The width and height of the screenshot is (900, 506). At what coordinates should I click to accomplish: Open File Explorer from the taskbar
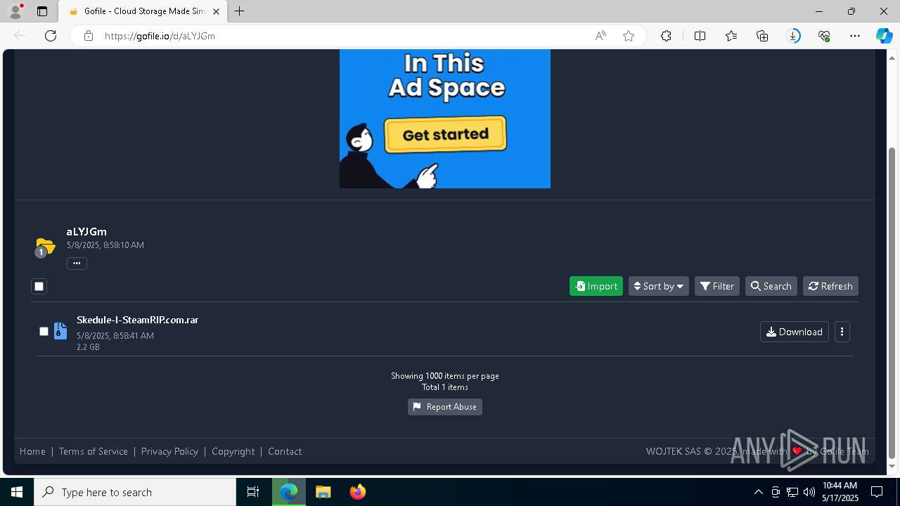click(x=323, y=492)
